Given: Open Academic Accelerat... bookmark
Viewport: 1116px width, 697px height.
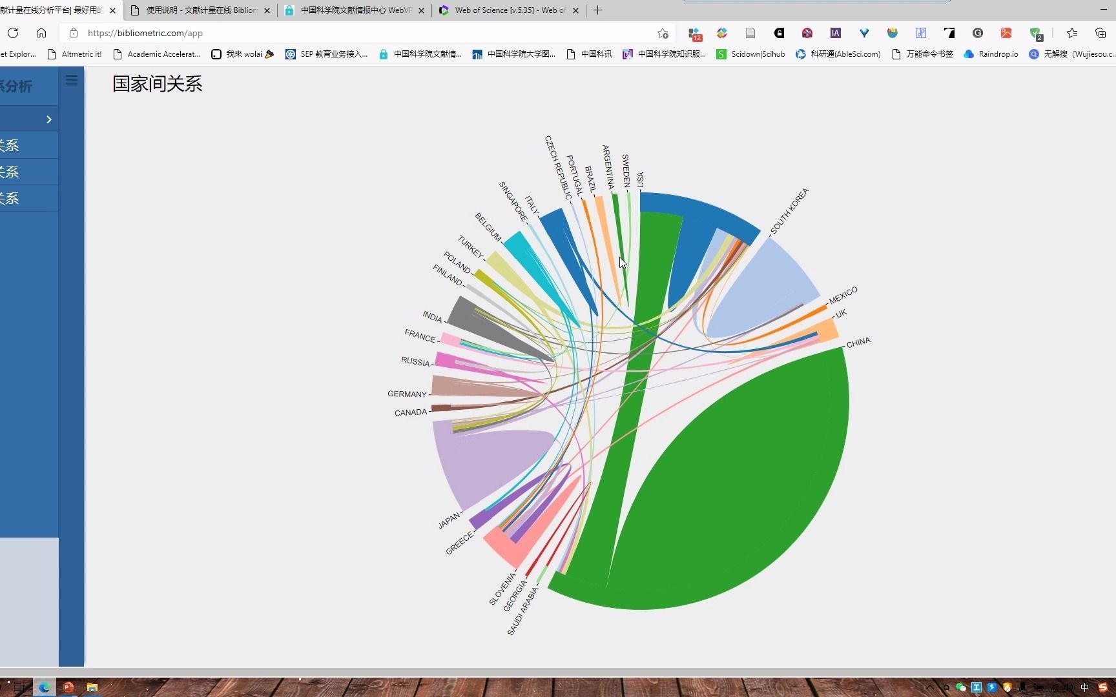Looking at the screenshot, I should [x=157, y=54].
